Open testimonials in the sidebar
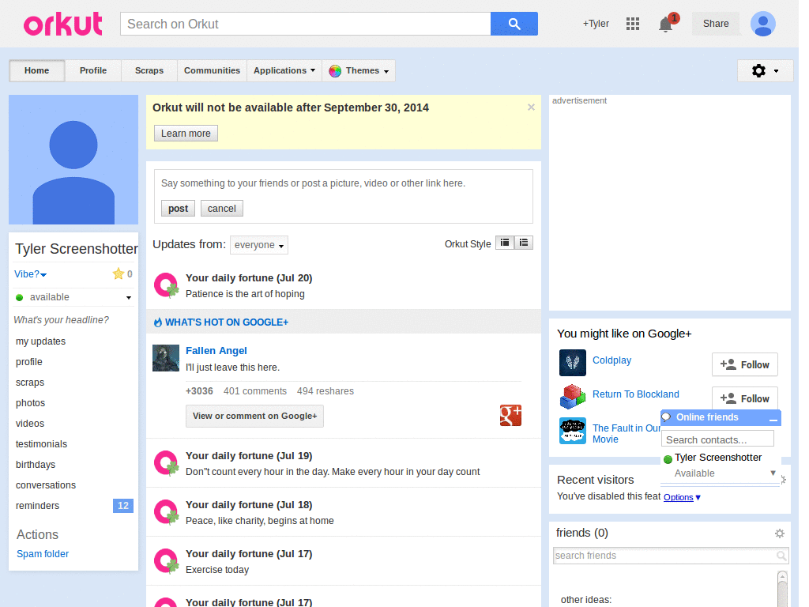The height and width of the screenshot is (607, 809). 41,444
